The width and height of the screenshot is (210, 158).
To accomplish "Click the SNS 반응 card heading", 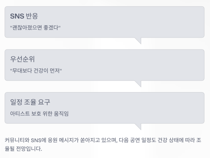I will point(24,16).
